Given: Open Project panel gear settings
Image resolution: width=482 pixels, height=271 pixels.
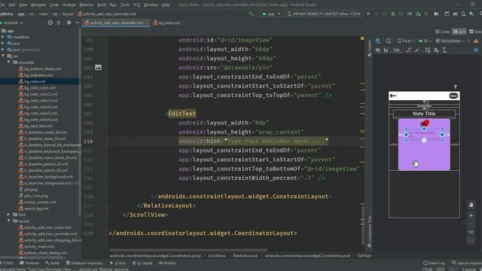Looking at the screenshot, I should [69, 23].
